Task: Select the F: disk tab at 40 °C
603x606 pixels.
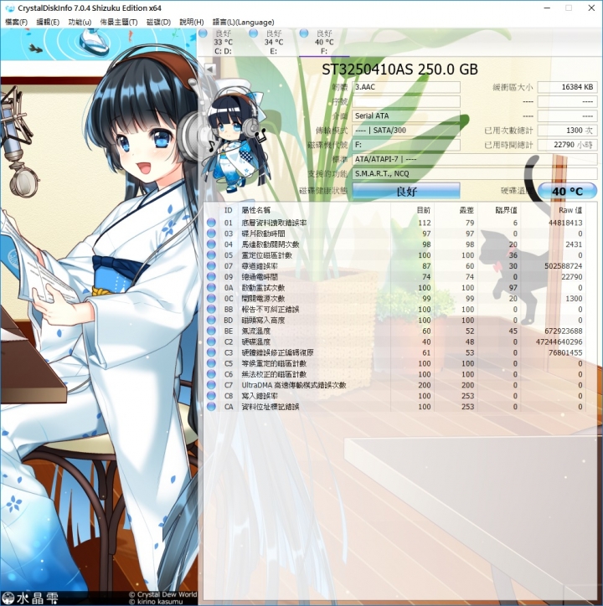Action: click(324, 42)
